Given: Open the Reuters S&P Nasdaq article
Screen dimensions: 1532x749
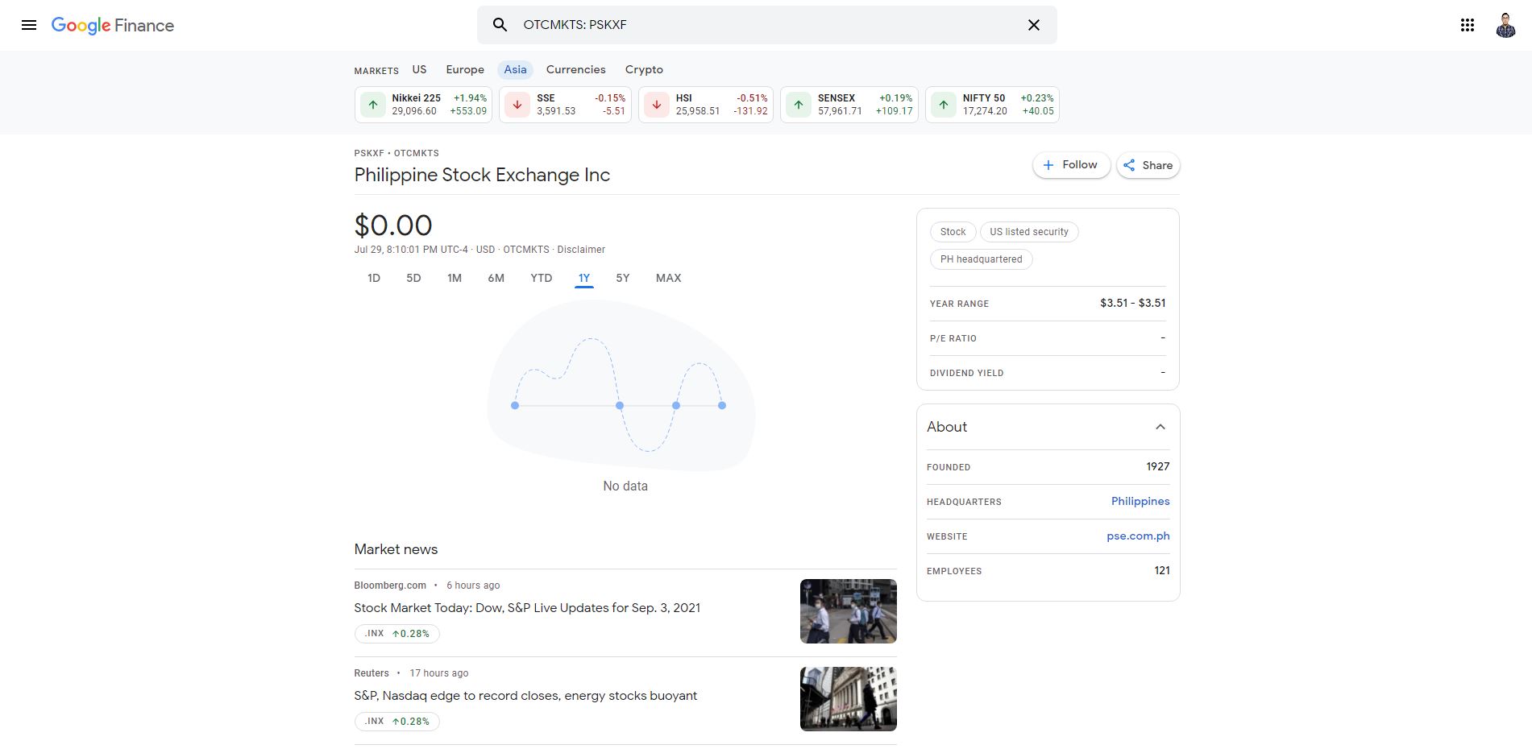Looking at the screenshot, I should [525, 695].
